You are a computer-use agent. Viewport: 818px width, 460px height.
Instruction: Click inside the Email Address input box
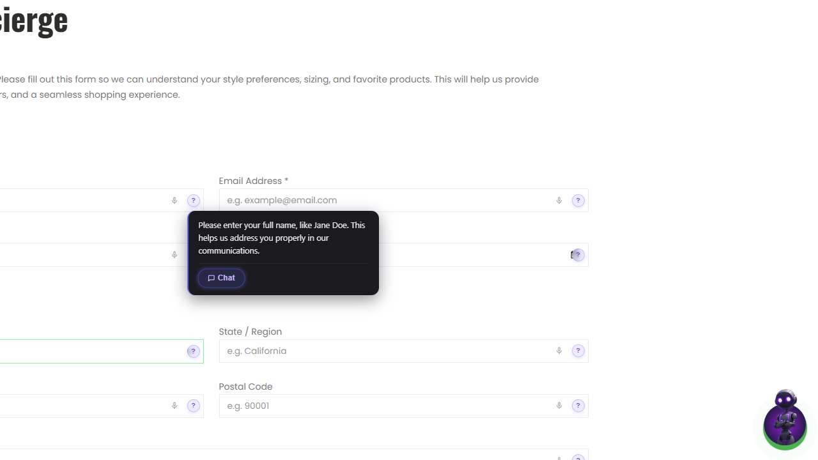point(383,200)
